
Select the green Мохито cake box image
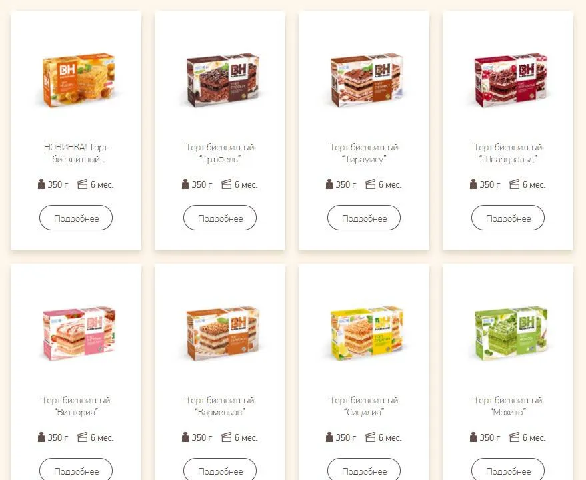coord(511,334)
